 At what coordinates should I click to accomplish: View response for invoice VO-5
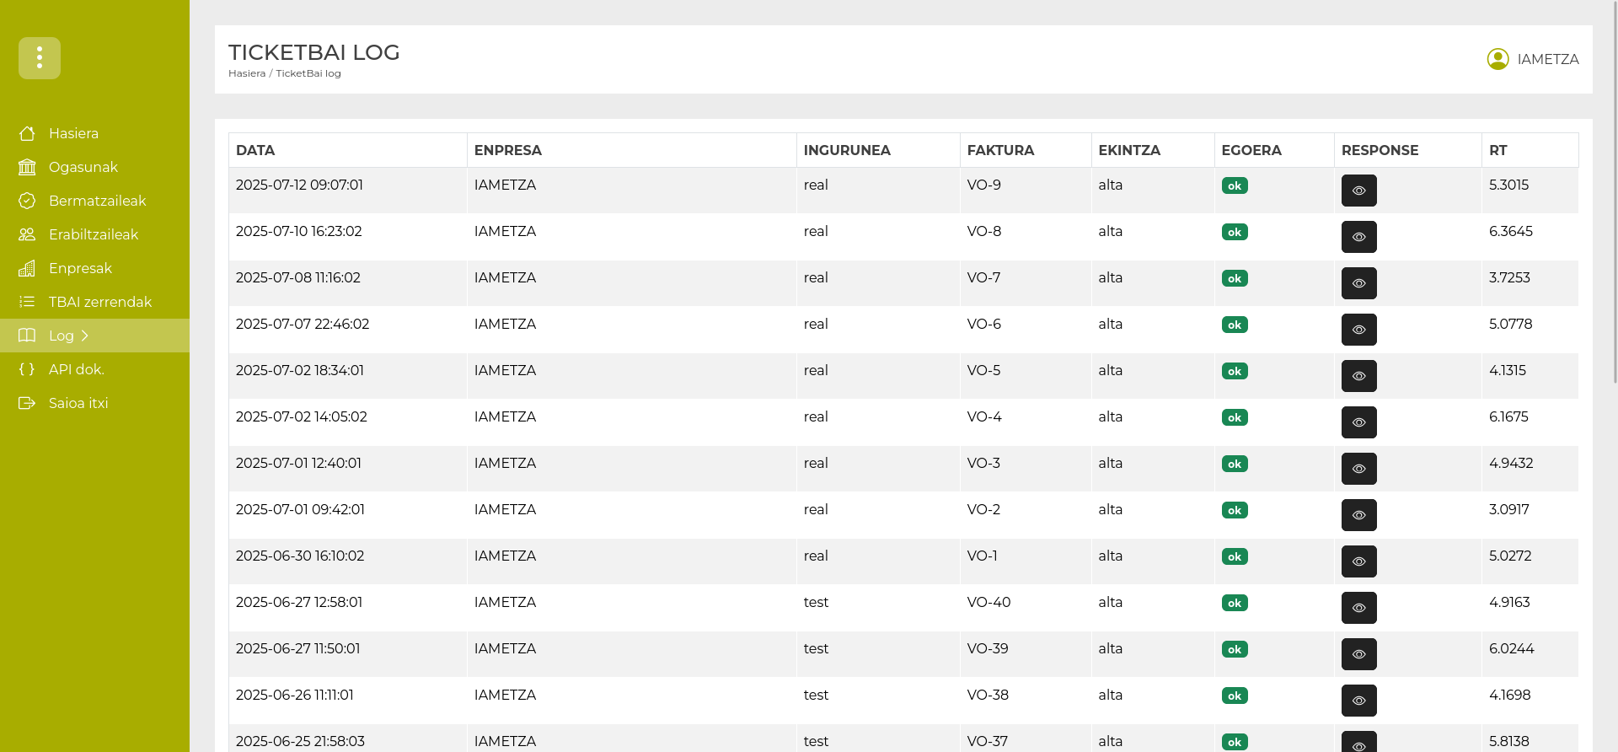click(x=1358, y=376)
